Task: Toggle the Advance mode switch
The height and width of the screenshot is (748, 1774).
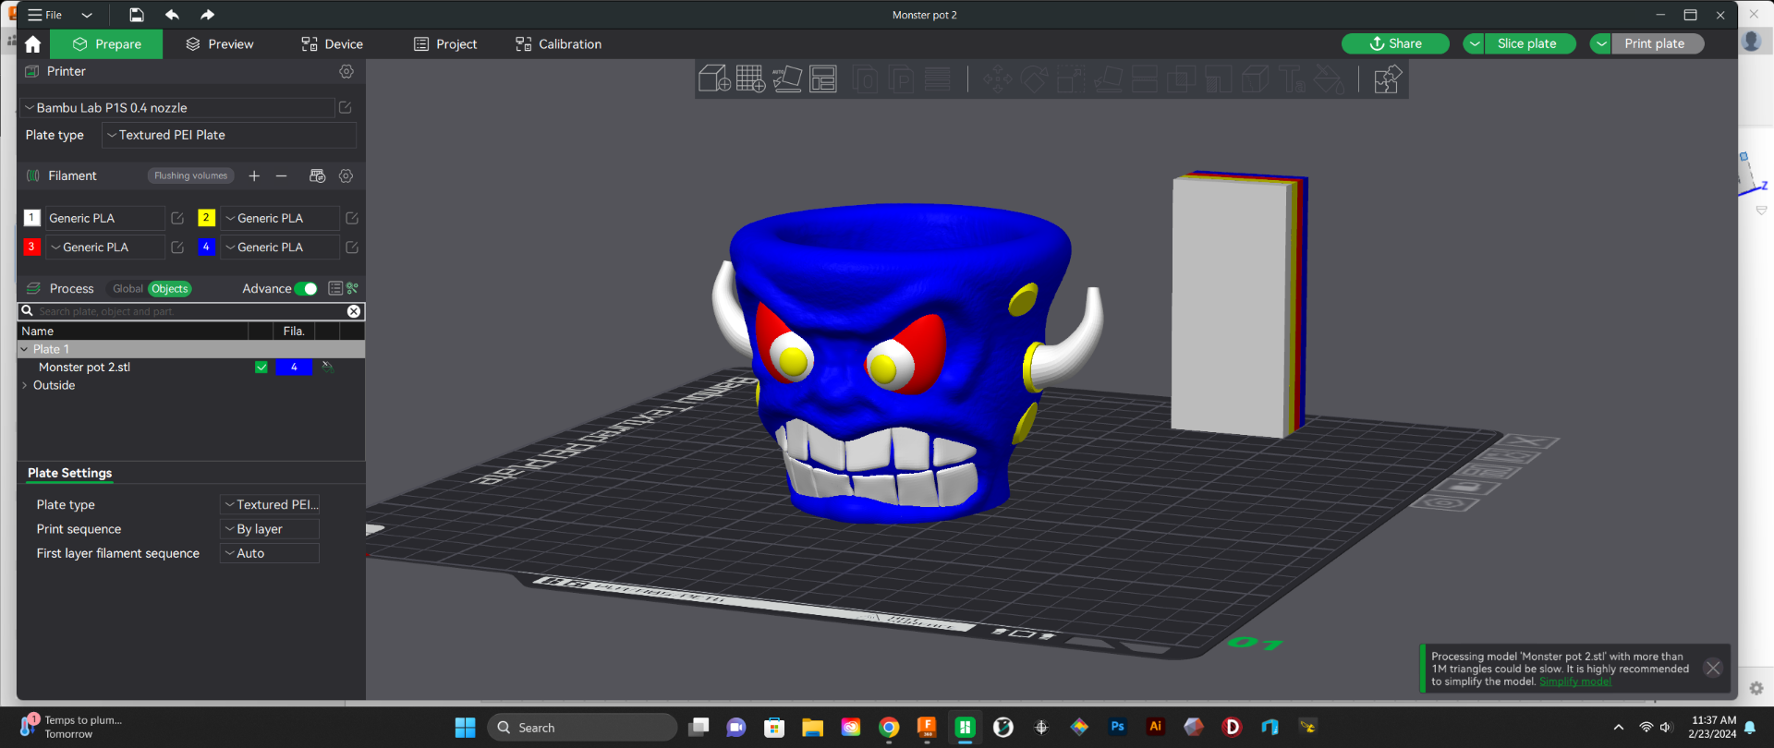Action: [x=306, y=288]
